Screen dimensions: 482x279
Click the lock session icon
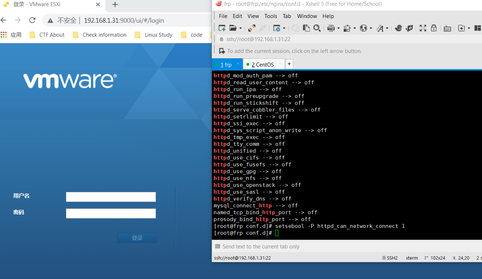click(433, 28)
